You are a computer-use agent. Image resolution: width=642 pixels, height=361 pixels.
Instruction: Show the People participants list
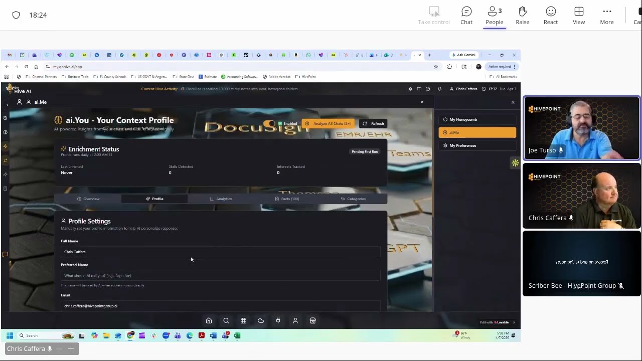(x=494, y=16)
